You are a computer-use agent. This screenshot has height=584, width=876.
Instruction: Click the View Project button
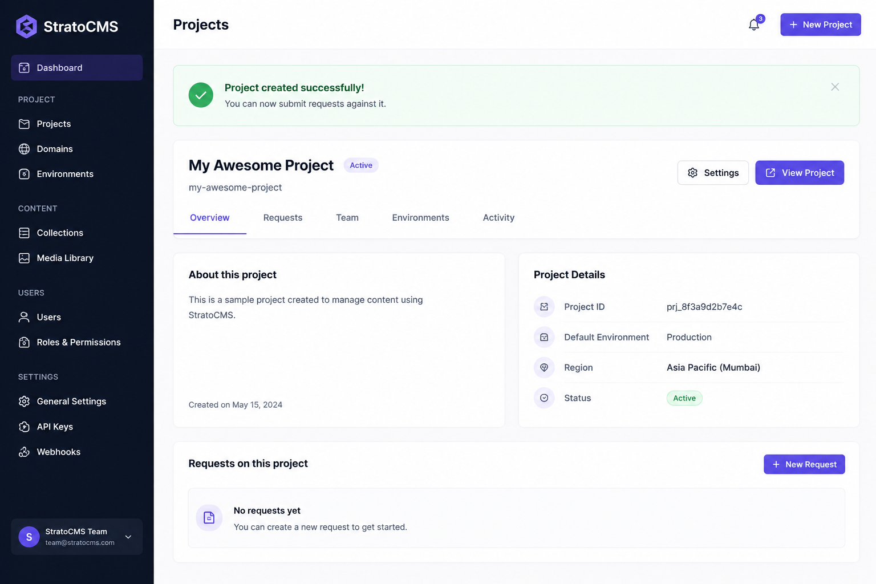pyautogui.click(x=800, y=173)
